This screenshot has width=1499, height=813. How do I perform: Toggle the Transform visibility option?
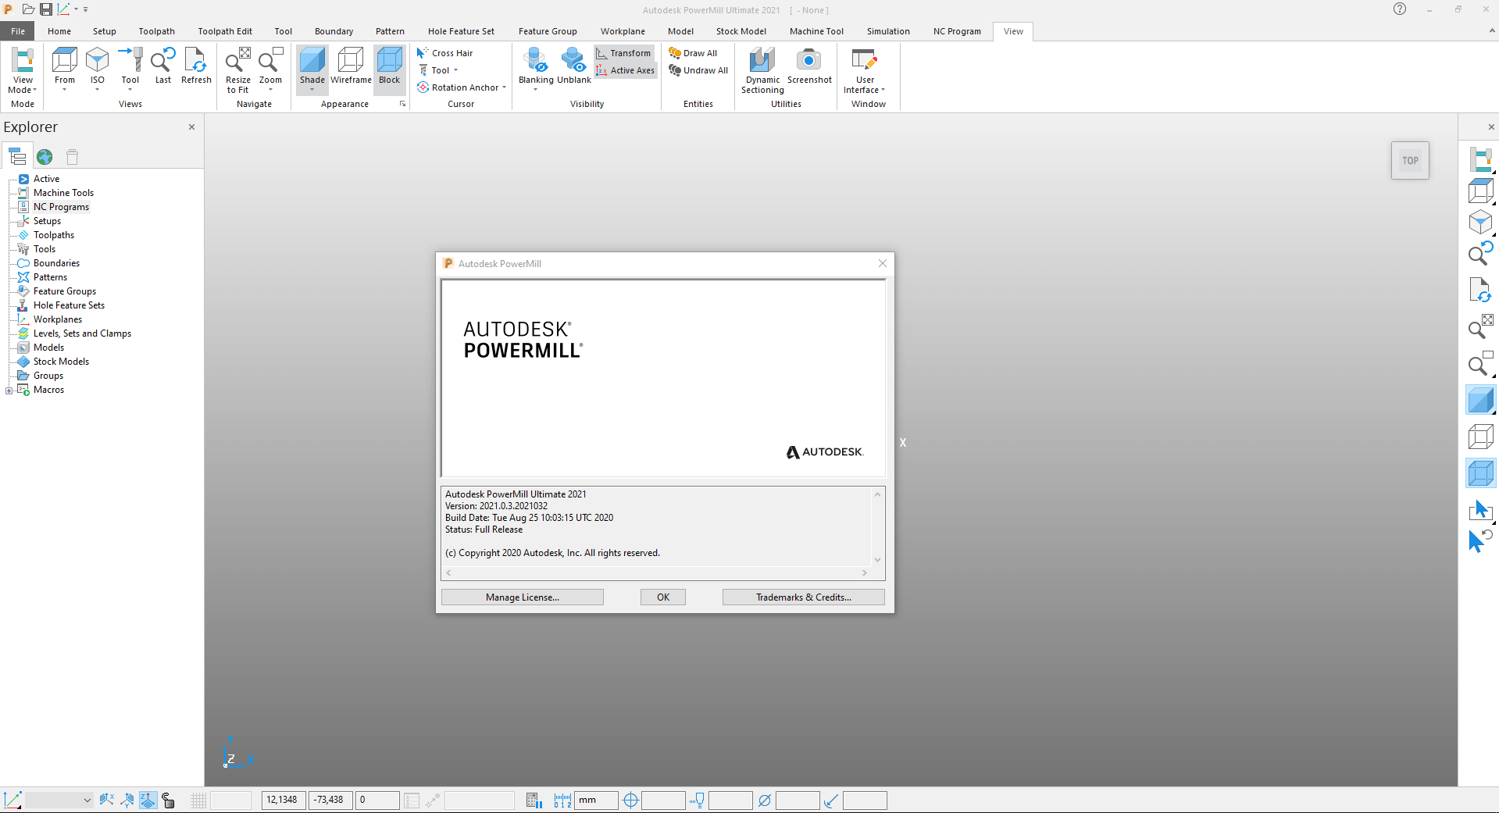pyautogui.click(x=623, y=53)
